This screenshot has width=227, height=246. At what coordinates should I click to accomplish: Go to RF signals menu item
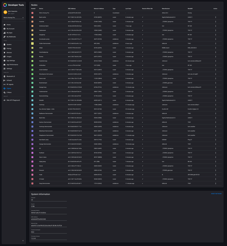(x=10, y=84)
